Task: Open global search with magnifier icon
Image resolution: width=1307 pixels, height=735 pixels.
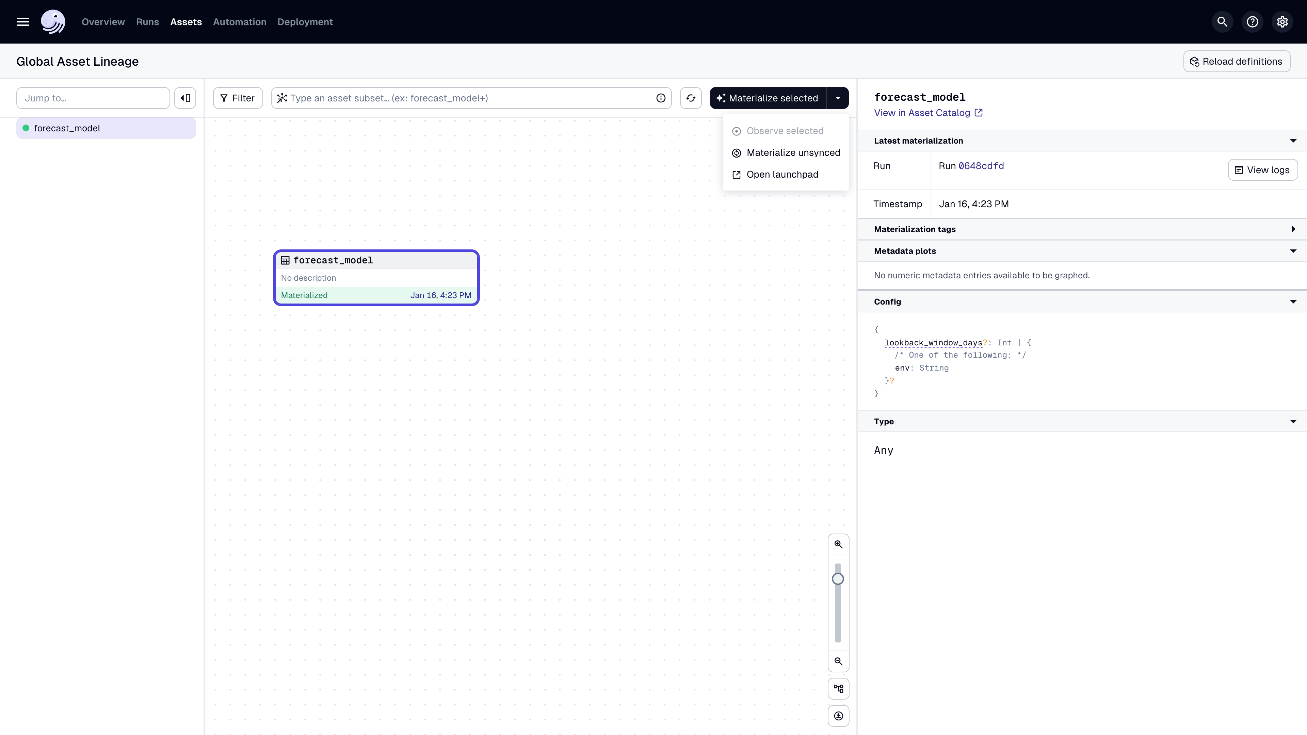Action: [1222, 21]
